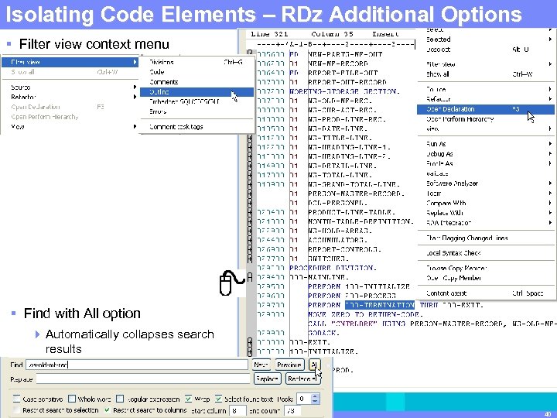Expand the WS-GRAND-TOTAL-LINE block in gutter

(250, 184)
